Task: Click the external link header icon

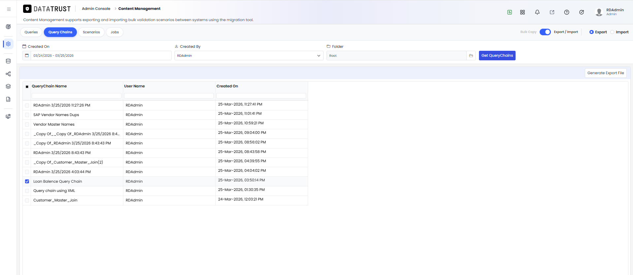Action: [x=552, y=12]
